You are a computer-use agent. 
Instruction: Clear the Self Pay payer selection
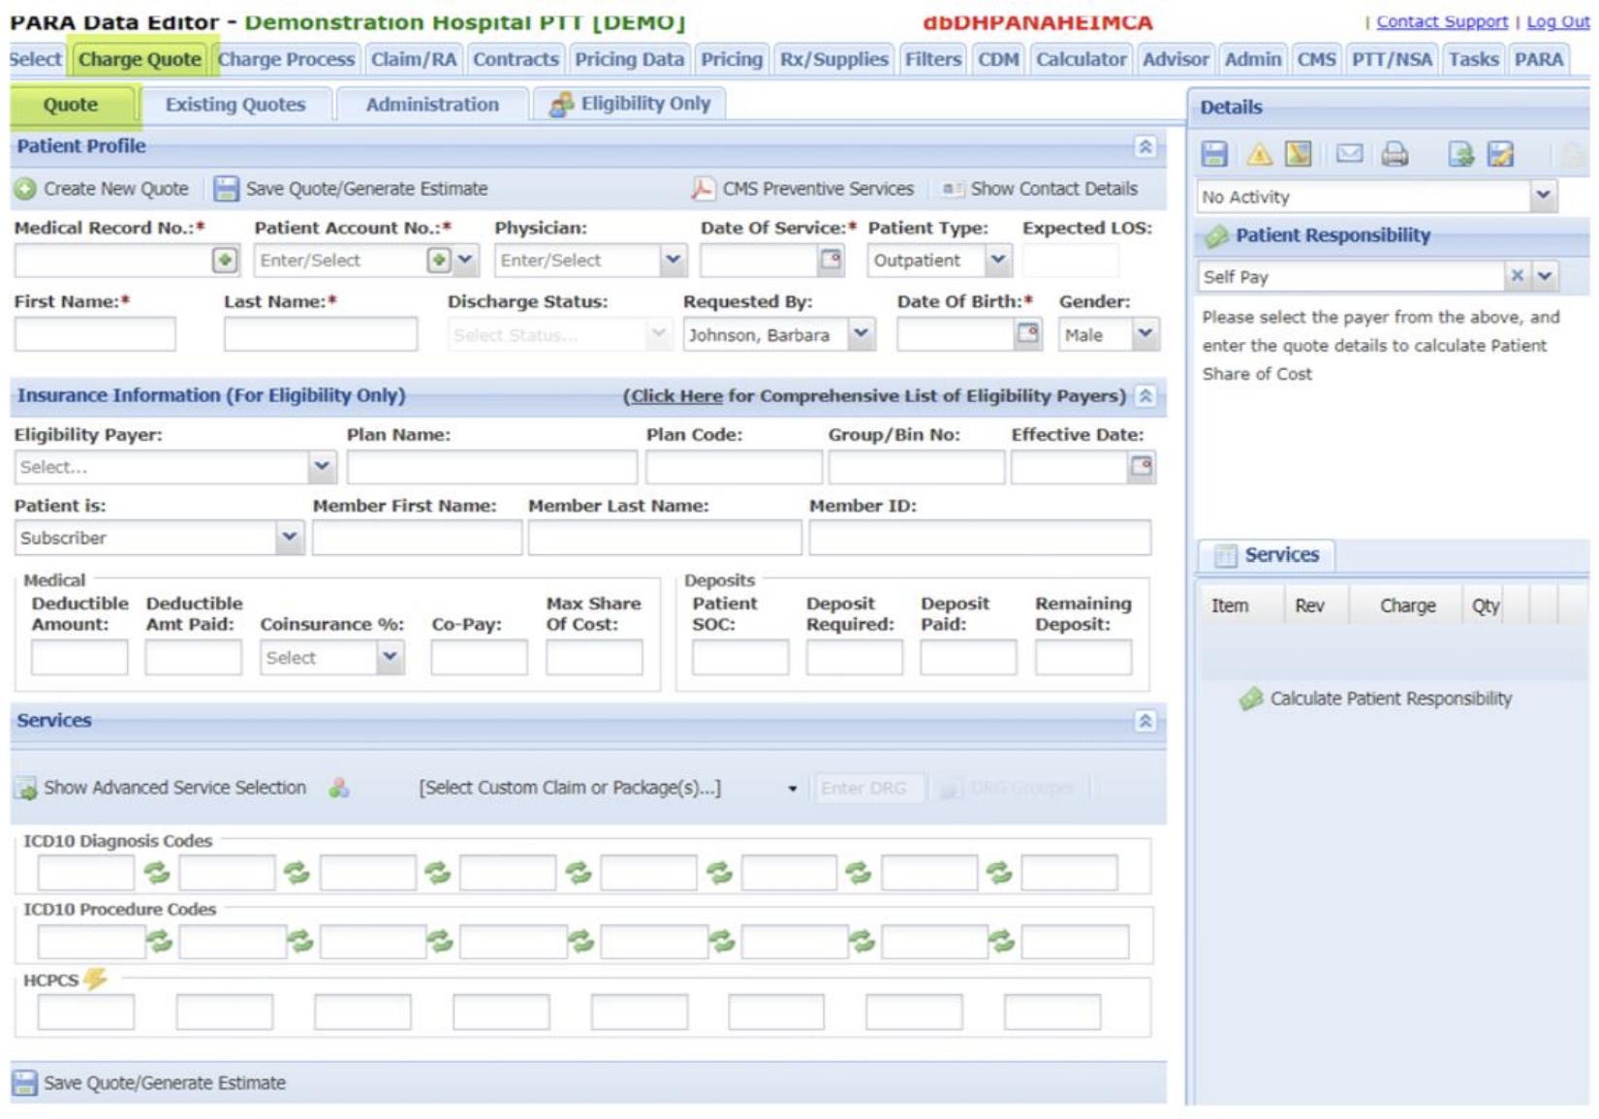point(1517,276)
